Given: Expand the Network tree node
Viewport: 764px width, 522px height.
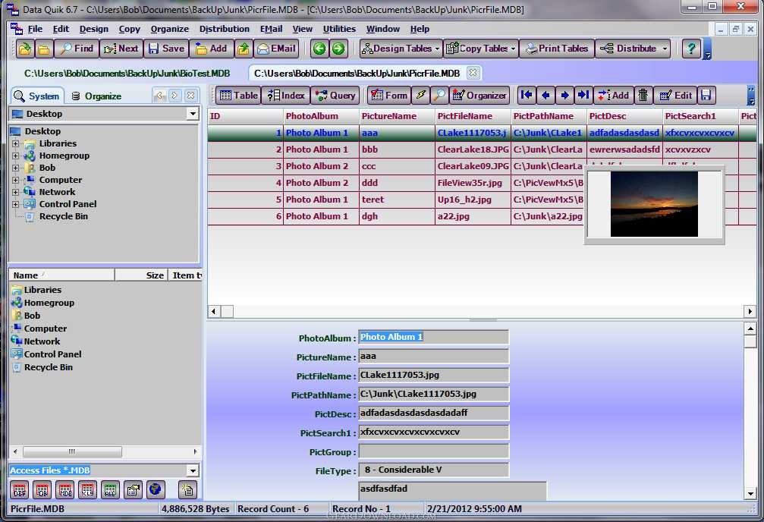Looking at the screenshot, I should (x=16, y=193).
